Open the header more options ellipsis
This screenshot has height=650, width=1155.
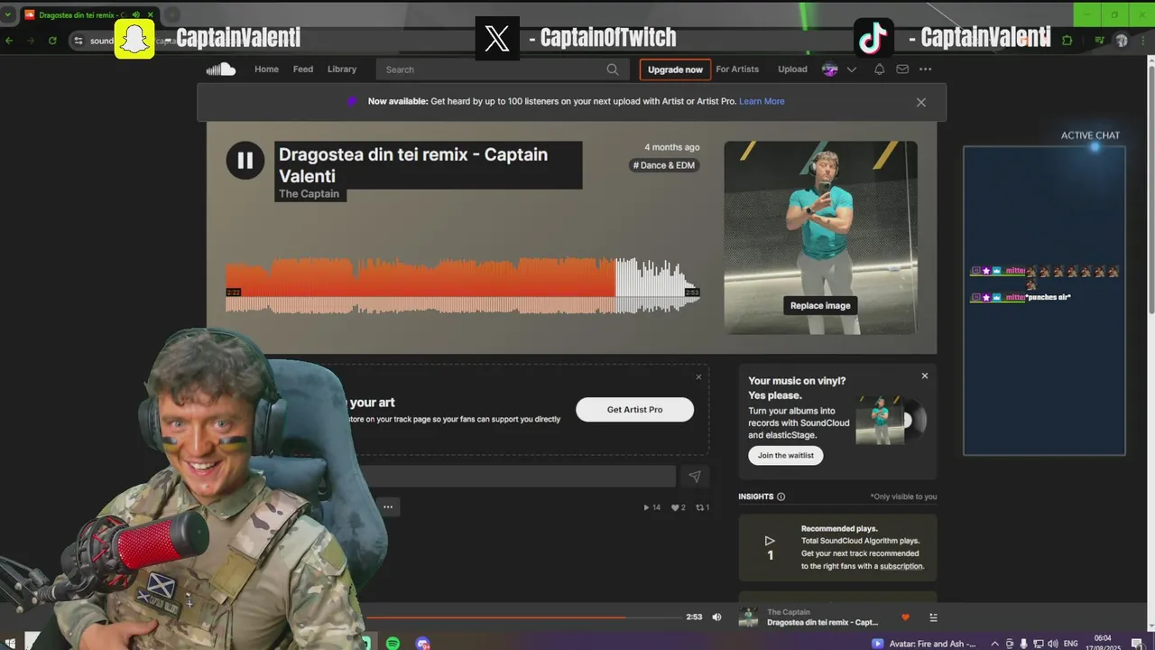[x=925, y=70]
